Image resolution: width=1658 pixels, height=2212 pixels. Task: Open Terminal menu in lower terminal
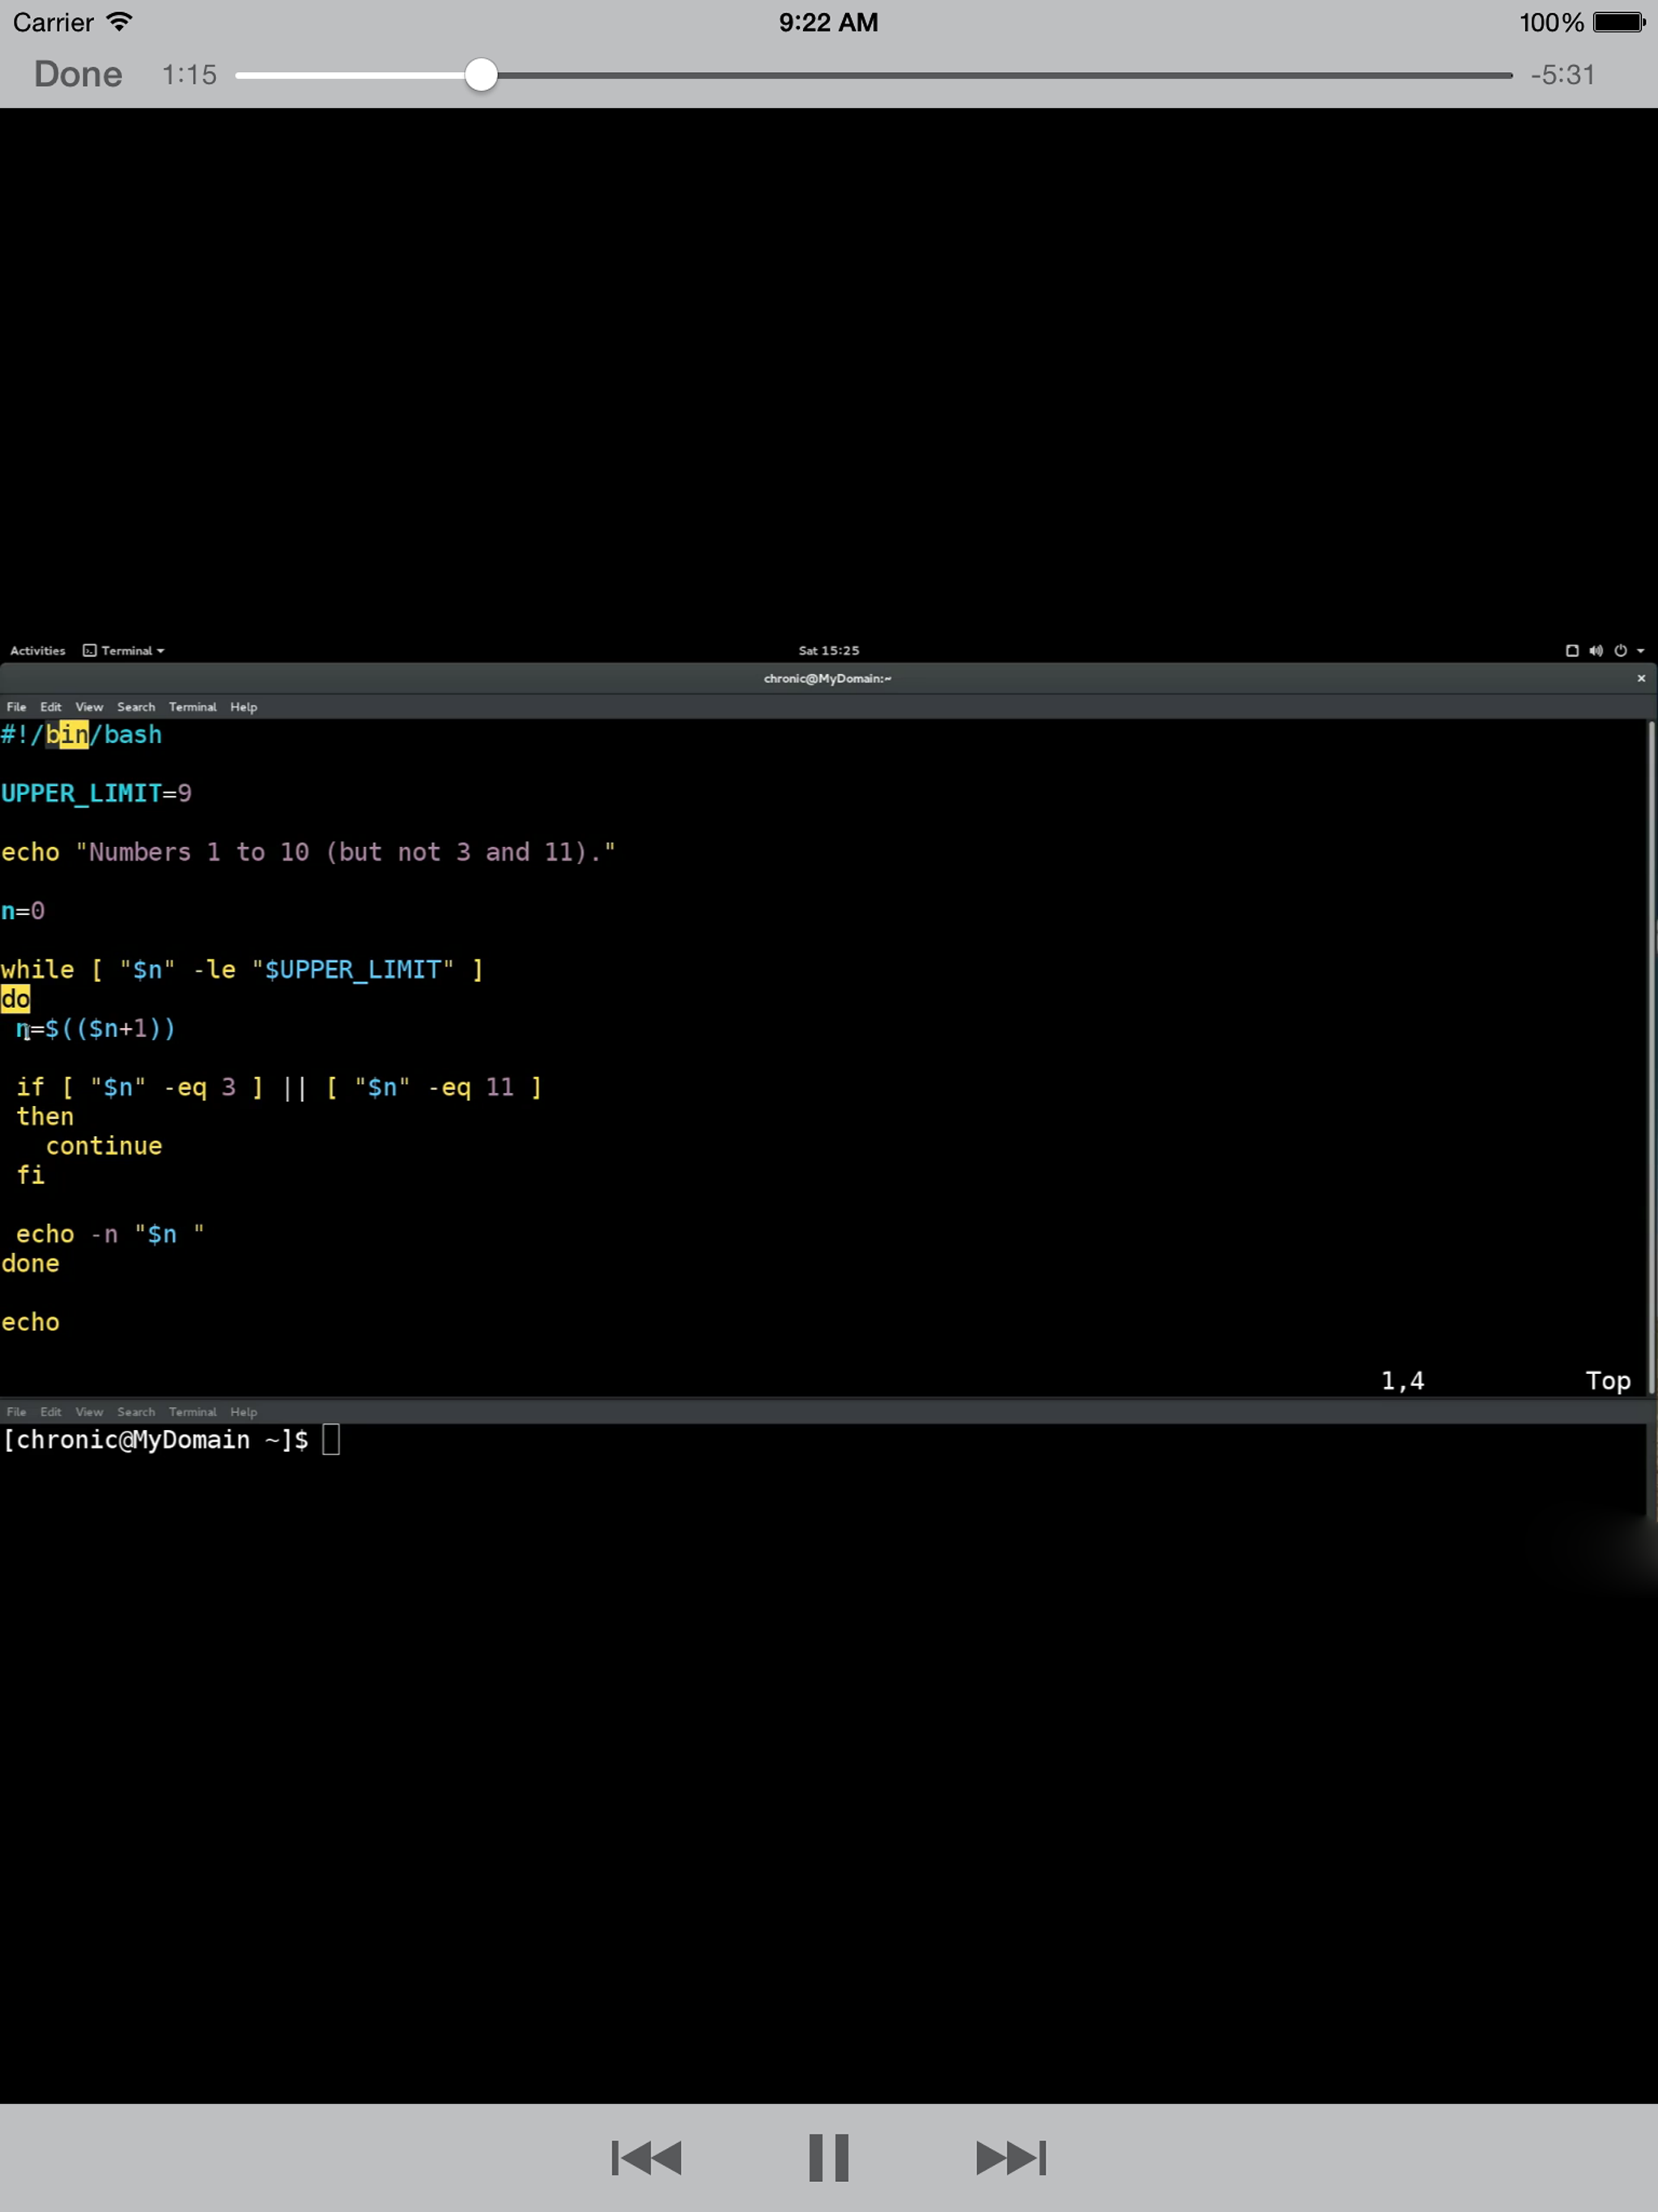tap(192, 1412)
